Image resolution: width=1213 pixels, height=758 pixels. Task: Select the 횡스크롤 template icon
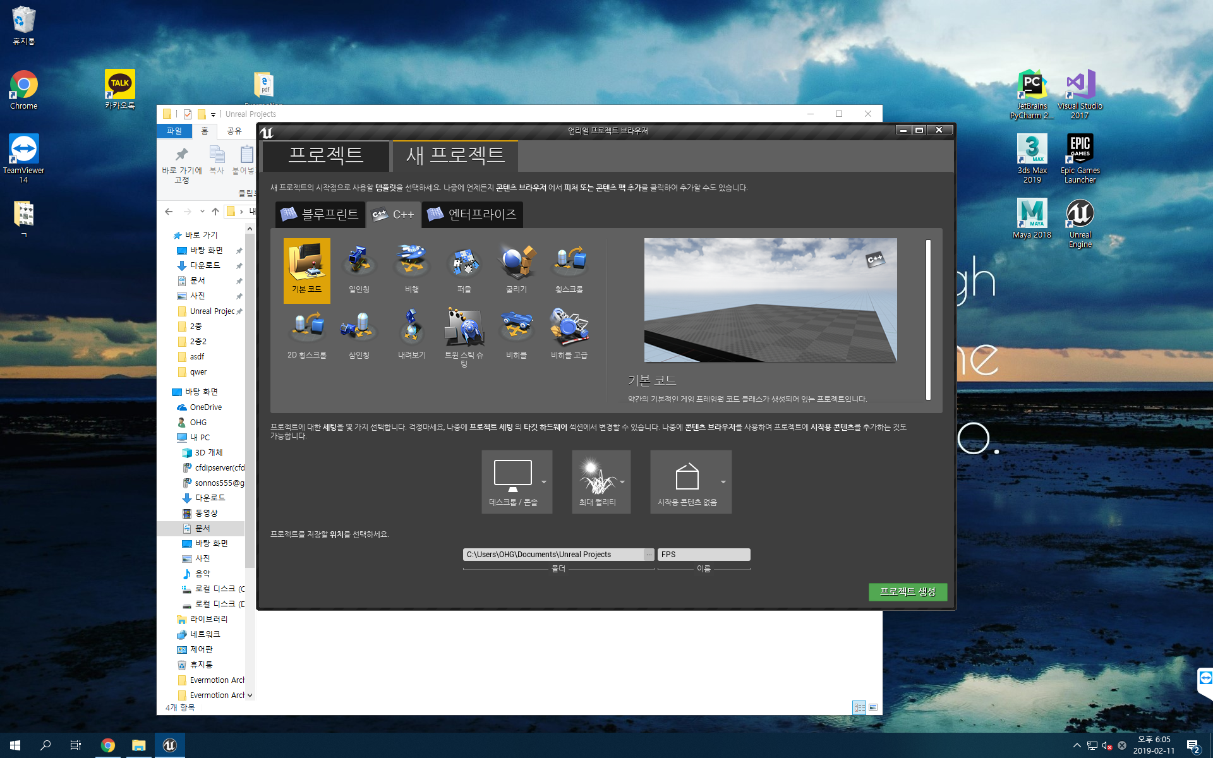coord(569,270)
